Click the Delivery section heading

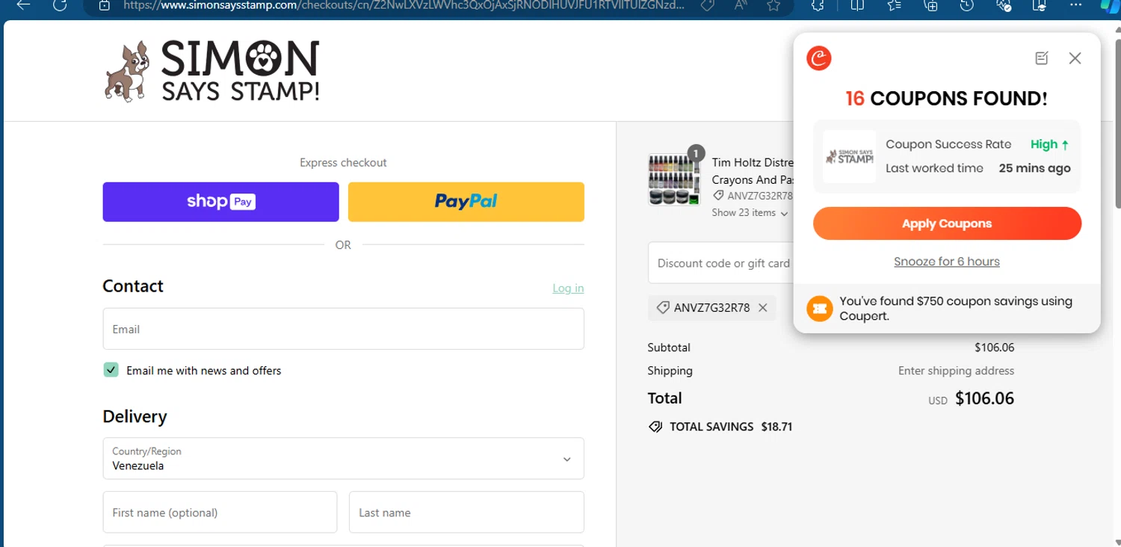(135, 416)
